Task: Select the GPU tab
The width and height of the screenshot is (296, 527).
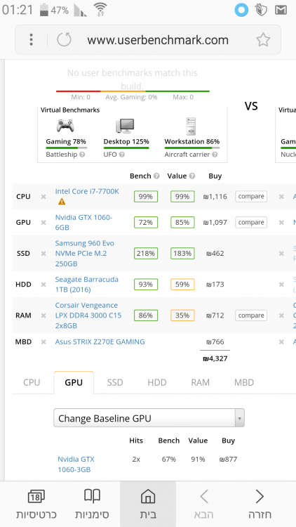Action: pyautogui.click(x=74, y=382)
